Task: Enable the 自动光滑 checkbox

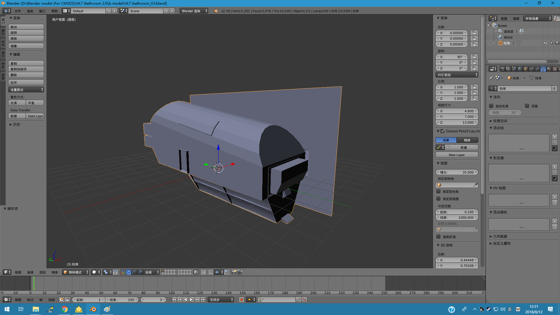Action: tap(491, 106)
